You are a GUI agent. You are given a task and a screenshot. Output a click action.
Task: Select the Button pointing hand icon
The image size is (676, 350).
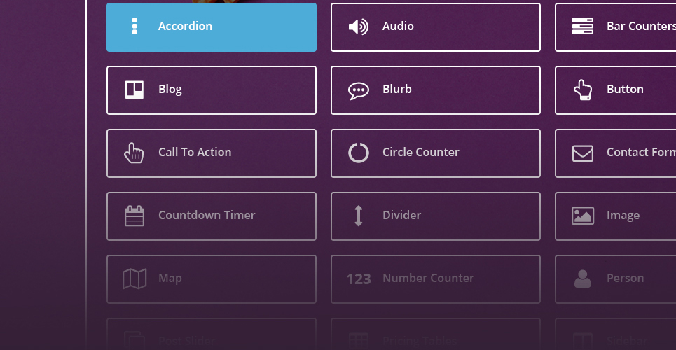click(x=582, y=90)
